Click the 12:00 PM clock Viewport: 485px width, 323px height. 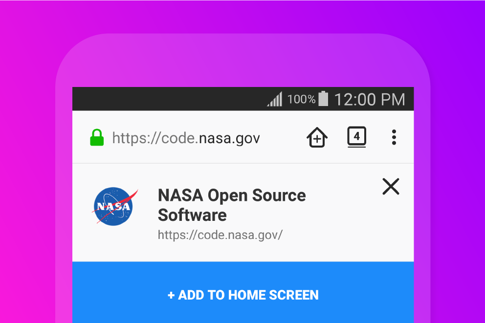(369, 100)
